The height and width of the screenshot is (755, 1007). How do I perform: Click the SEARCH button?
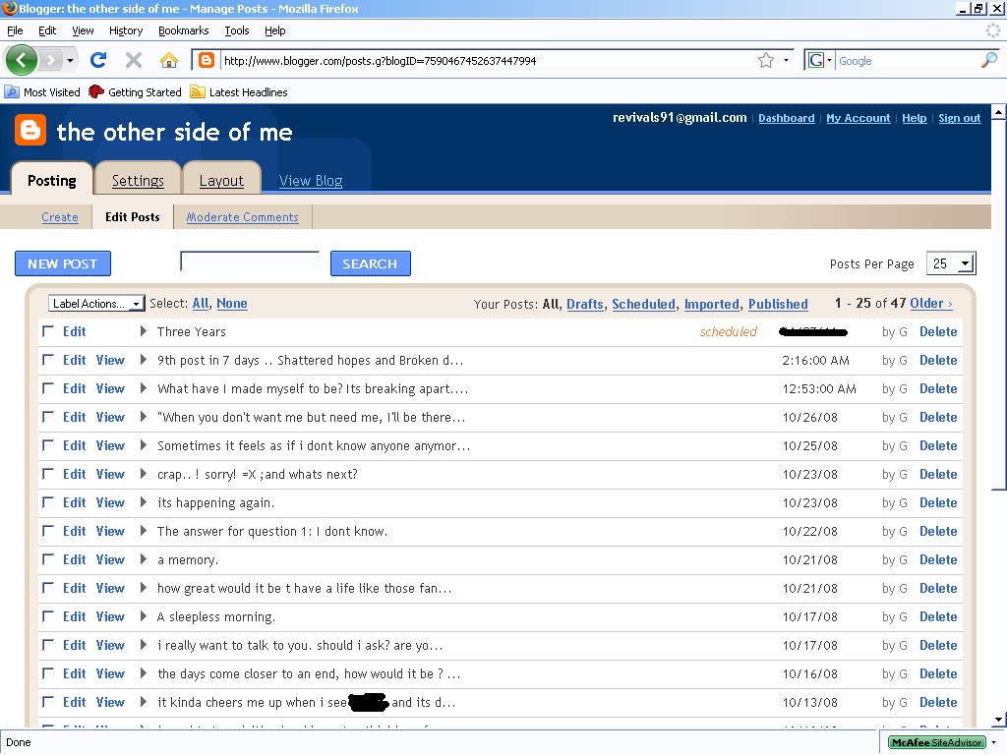click(370, 263)
